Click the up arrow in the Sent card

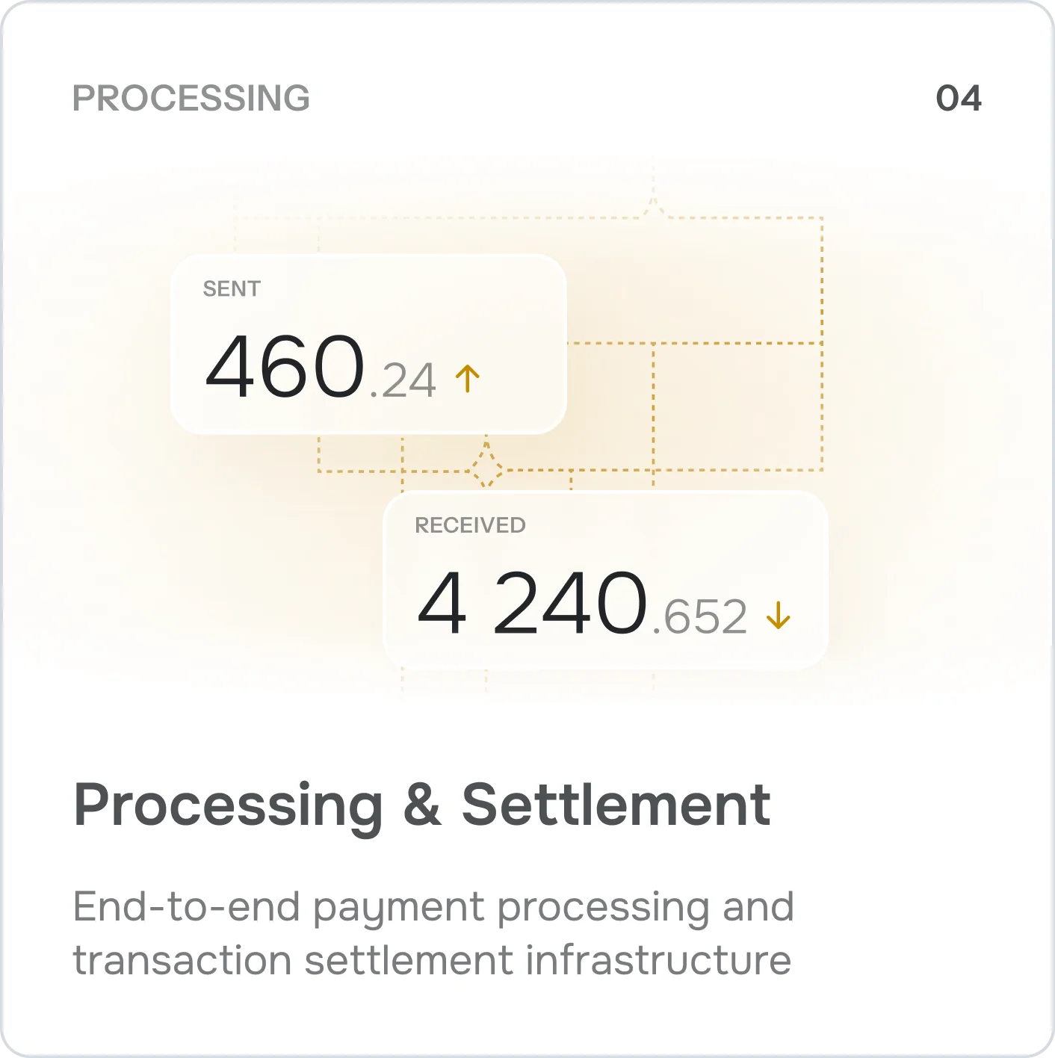pyautogui.click(x=468, y=379)
